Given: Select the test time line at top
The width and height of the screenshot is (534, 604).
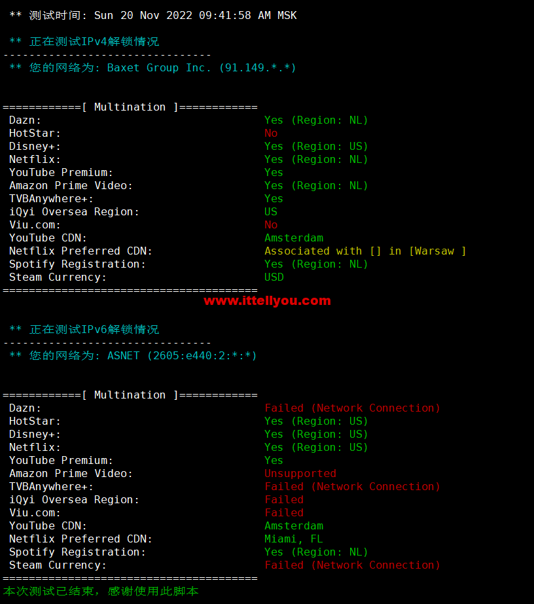Looking at the screenshot, I should (153, 16).
